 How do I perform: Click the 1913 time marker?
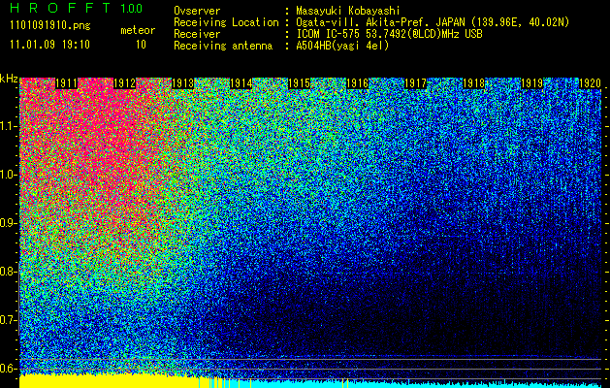(x=183, y=83)
